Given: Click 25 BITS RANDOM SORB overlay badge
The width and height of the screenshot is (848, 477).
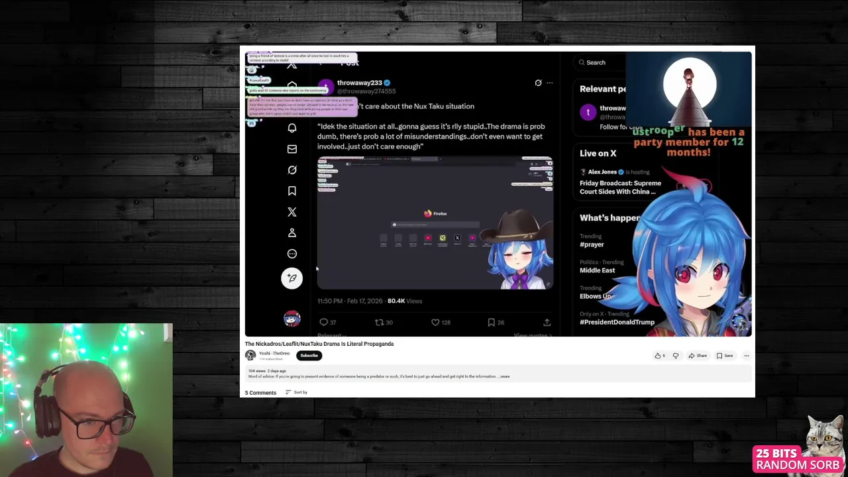Looking at the screenshot, I should click(798, 459).
